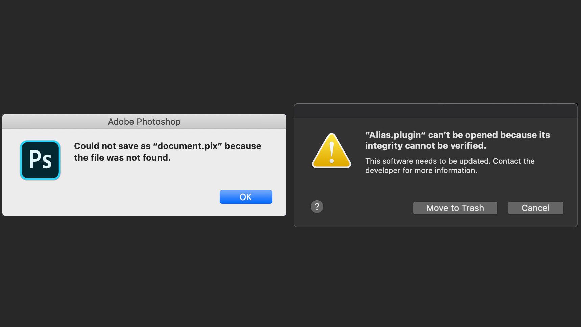Click the "Alias.plugin" name in the alert heading
Image resolution: width=581 pixels, height=327 pixels.
coord(395,135)
